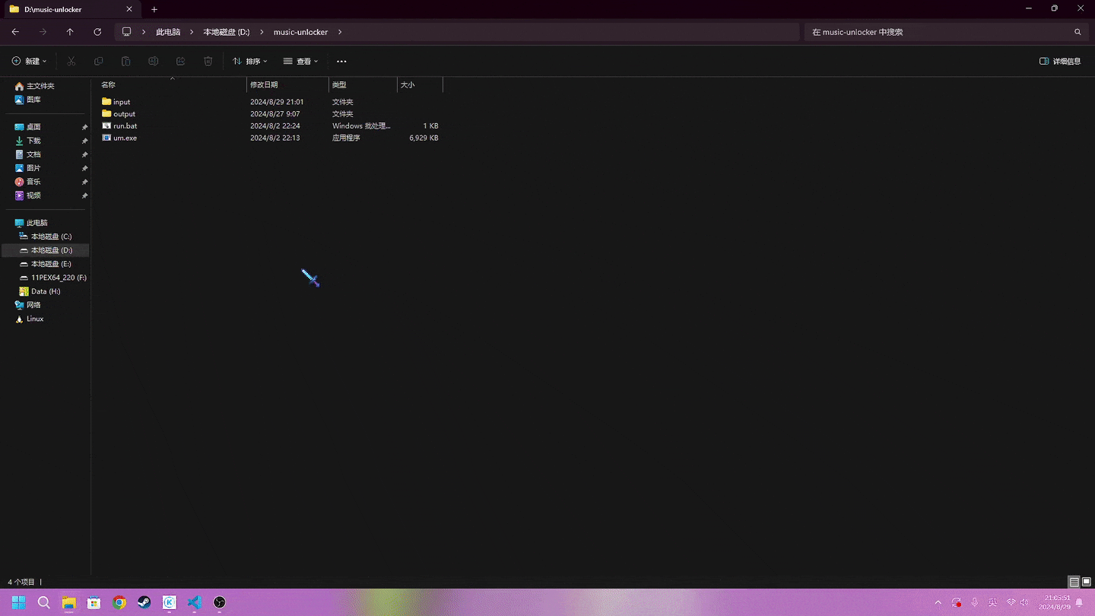Open the 查看 (View) dropdown

301,62
